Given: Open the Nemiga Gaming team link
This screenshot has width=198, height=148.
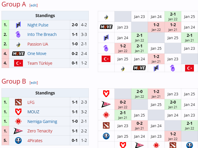Looking at the screenshot, I should coord(42,122).
